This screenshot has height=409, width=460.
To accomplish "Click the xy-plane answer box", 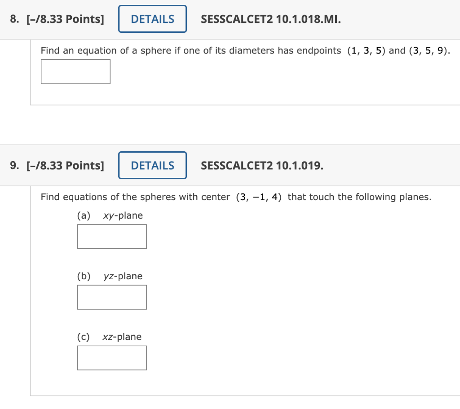I will [112, 237].
